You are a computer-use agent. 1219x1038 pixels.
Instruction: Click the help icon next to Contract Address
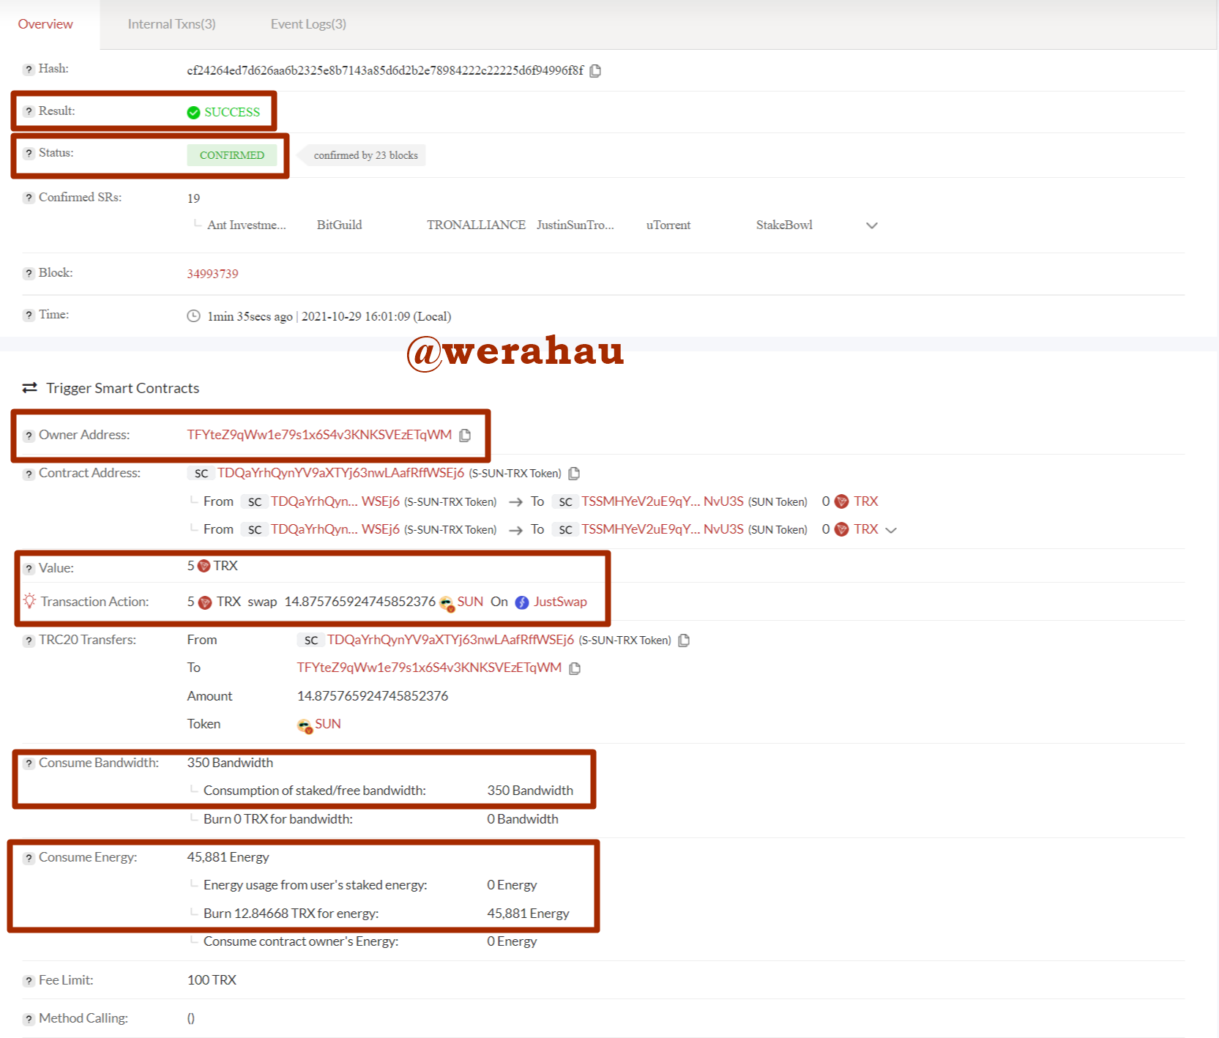point(29,474)
